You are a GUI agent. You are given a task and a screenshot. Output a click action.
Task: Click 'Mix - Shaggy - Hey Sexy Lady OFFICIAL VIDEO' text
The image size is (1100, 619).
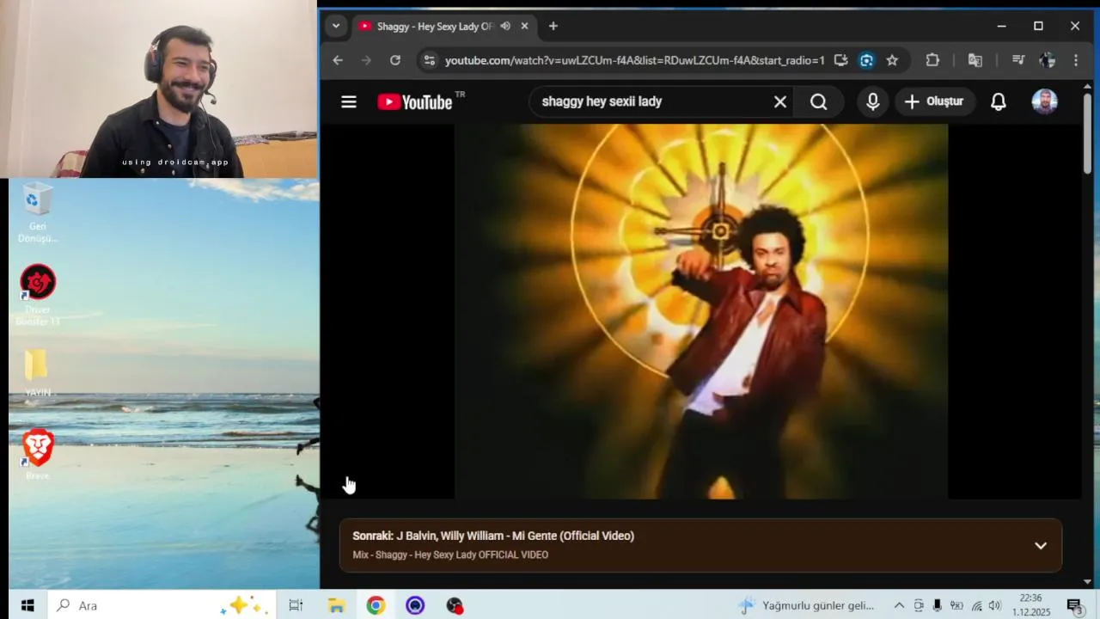pyautogui.click(x=450, y=555)
